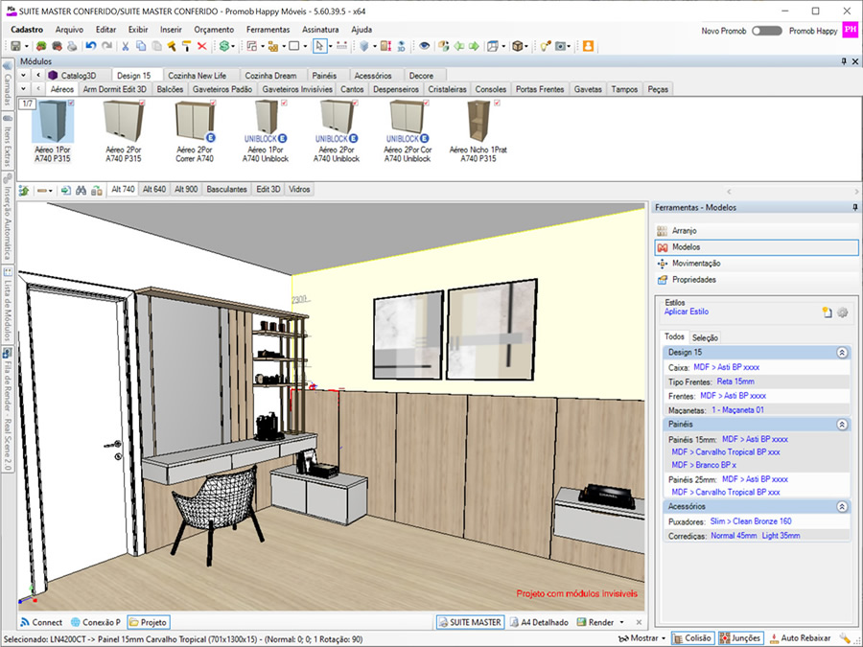Click the settings gear icon in Estilos

click(843, 312)
